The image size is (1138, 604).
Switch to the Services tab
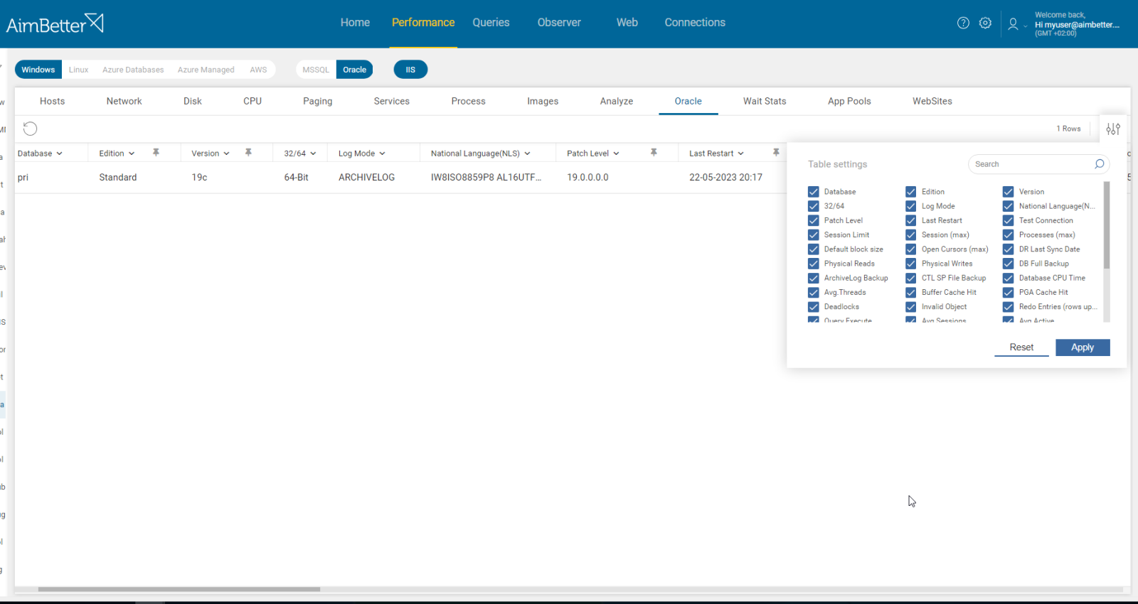(x=392, y=101)
